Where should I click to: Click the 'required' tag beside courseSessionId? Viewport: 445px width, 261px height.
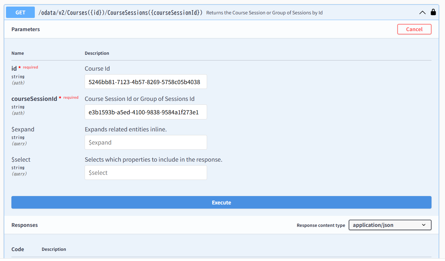[71, 98]
